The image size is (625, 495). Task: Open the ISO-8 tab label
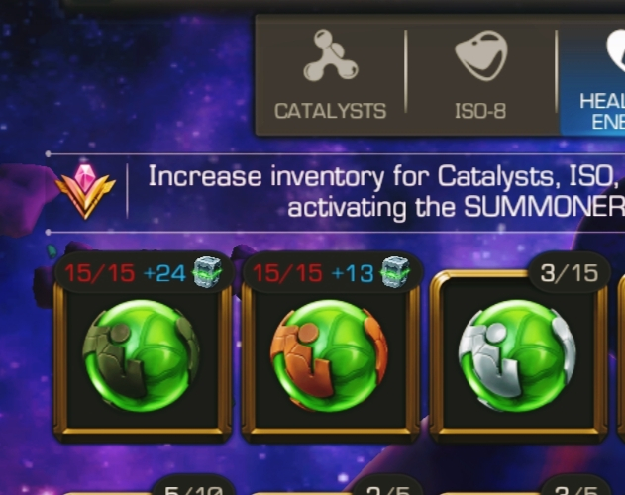point(480,111)
